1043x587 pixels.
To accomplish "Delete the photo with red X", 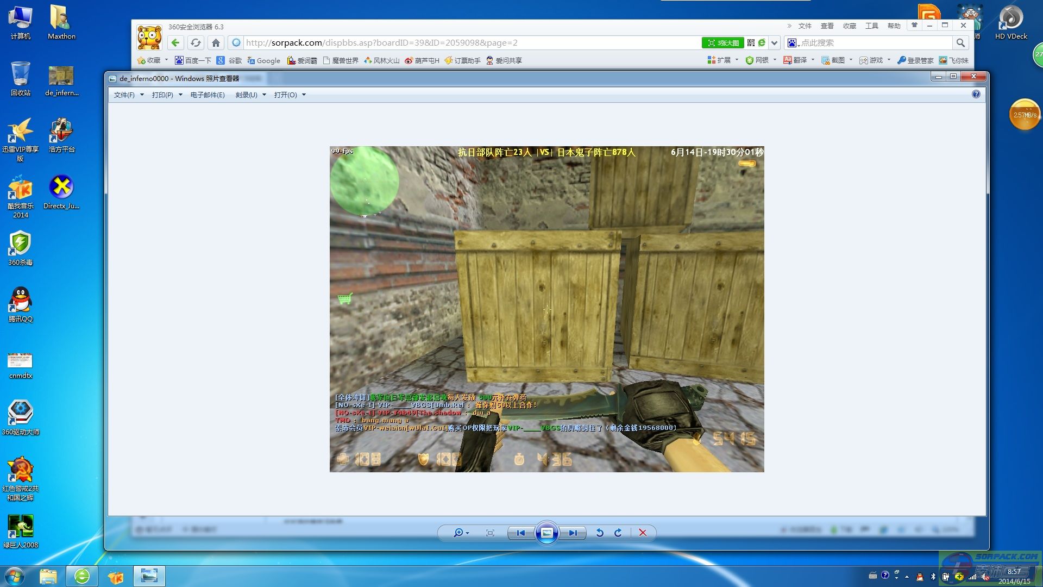I will (x=643, y=533).
